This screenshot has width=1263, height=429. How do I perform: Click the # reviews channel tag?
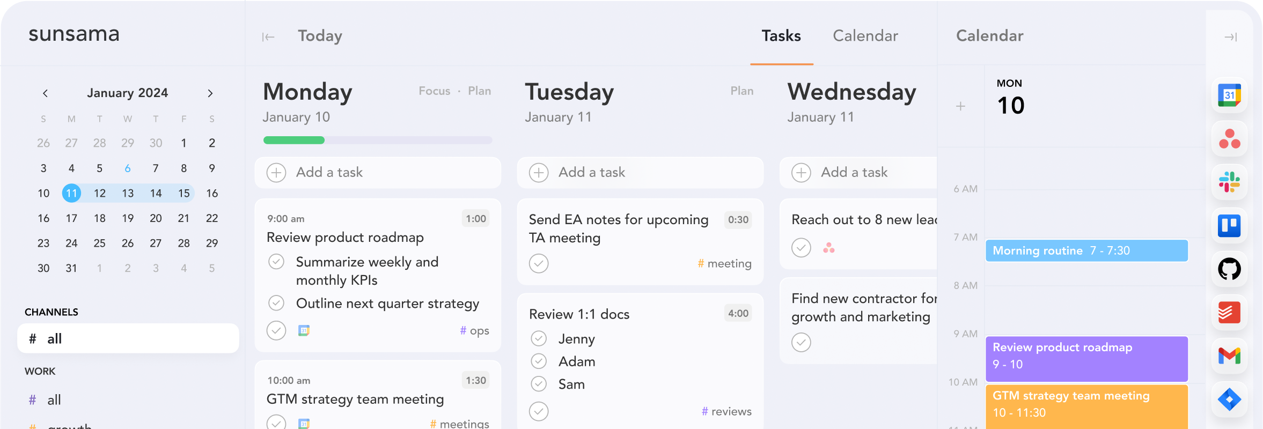(726, 411)
